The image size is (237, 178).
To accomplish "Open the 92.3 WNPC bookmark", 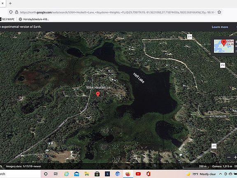I will [7, 19].
